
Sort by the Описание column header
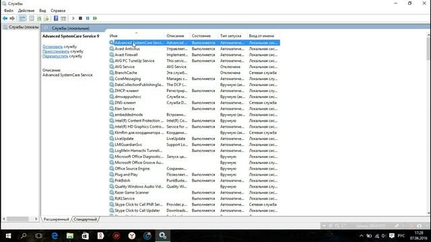[177, 36]
